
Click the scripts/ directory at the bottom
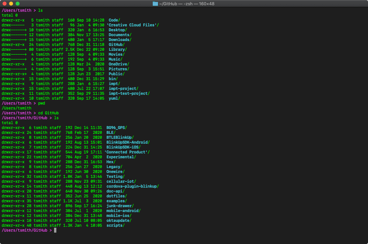pyautogui.click(x=115, y=225)
